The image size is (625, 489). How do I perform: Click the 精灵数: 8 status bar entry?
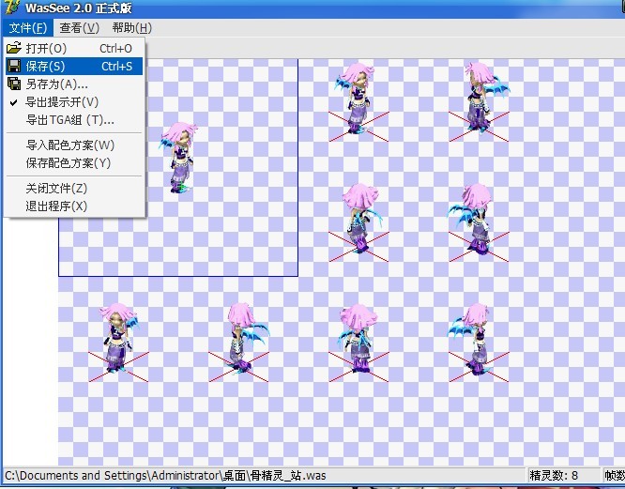[x=554, y=476]
